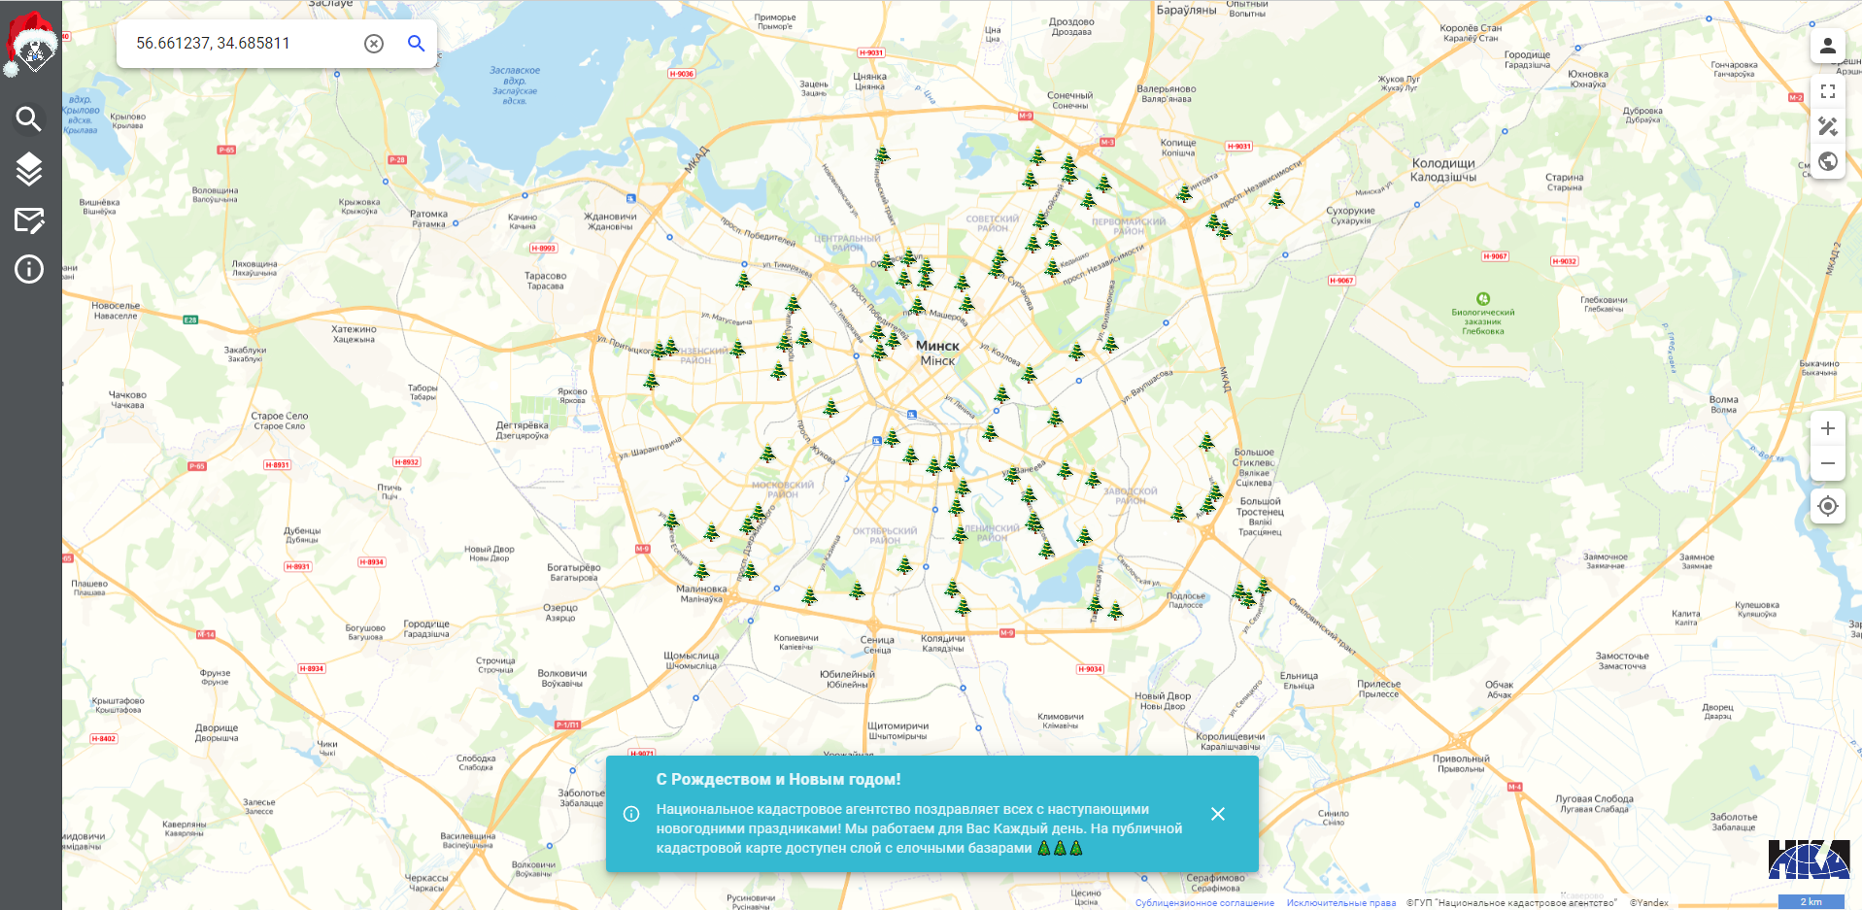Zoom out of the map
The image size is (1862, 910).
tap(1827, 463)
